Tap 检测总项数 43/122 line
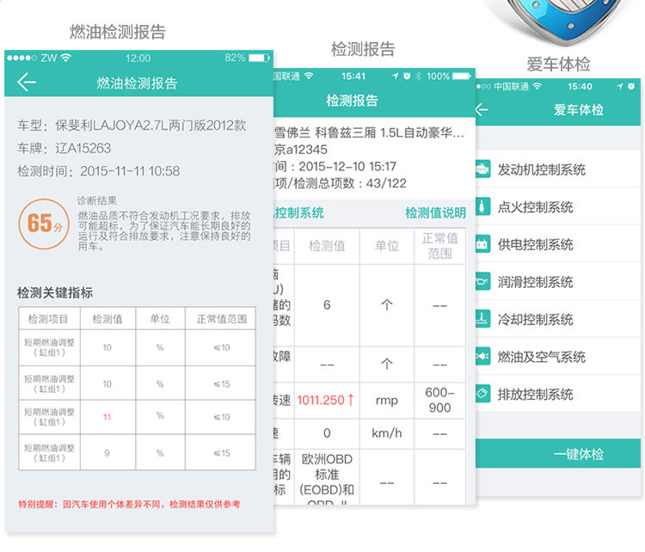 pyautogui.click(x=341, y=183)
